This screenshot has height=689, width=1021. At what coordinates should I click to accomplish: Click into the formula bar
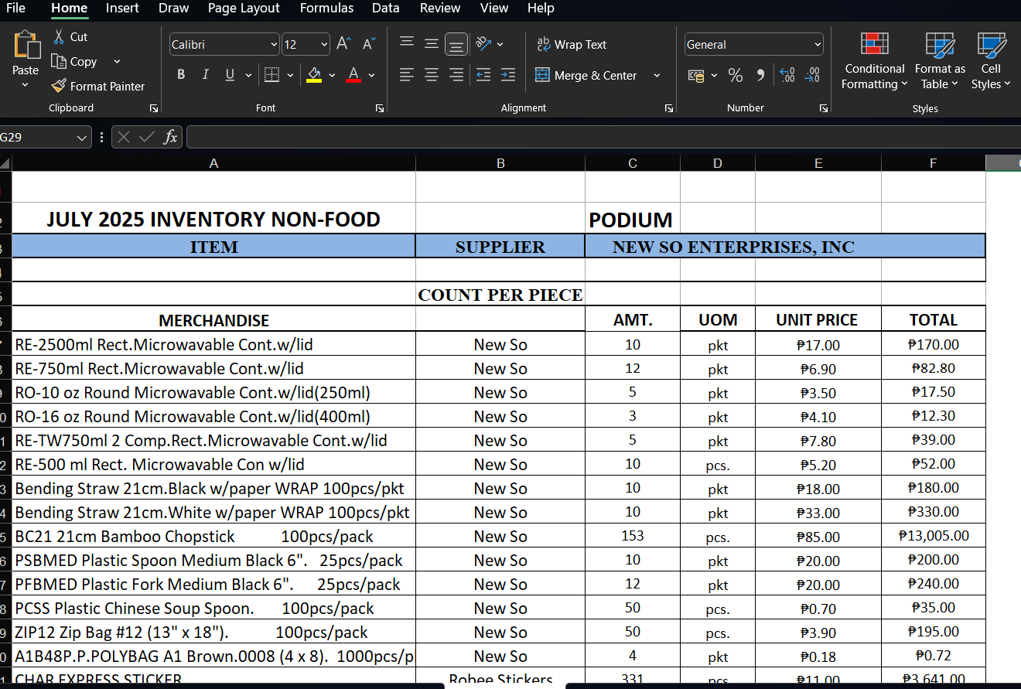[x=603, y=138]
